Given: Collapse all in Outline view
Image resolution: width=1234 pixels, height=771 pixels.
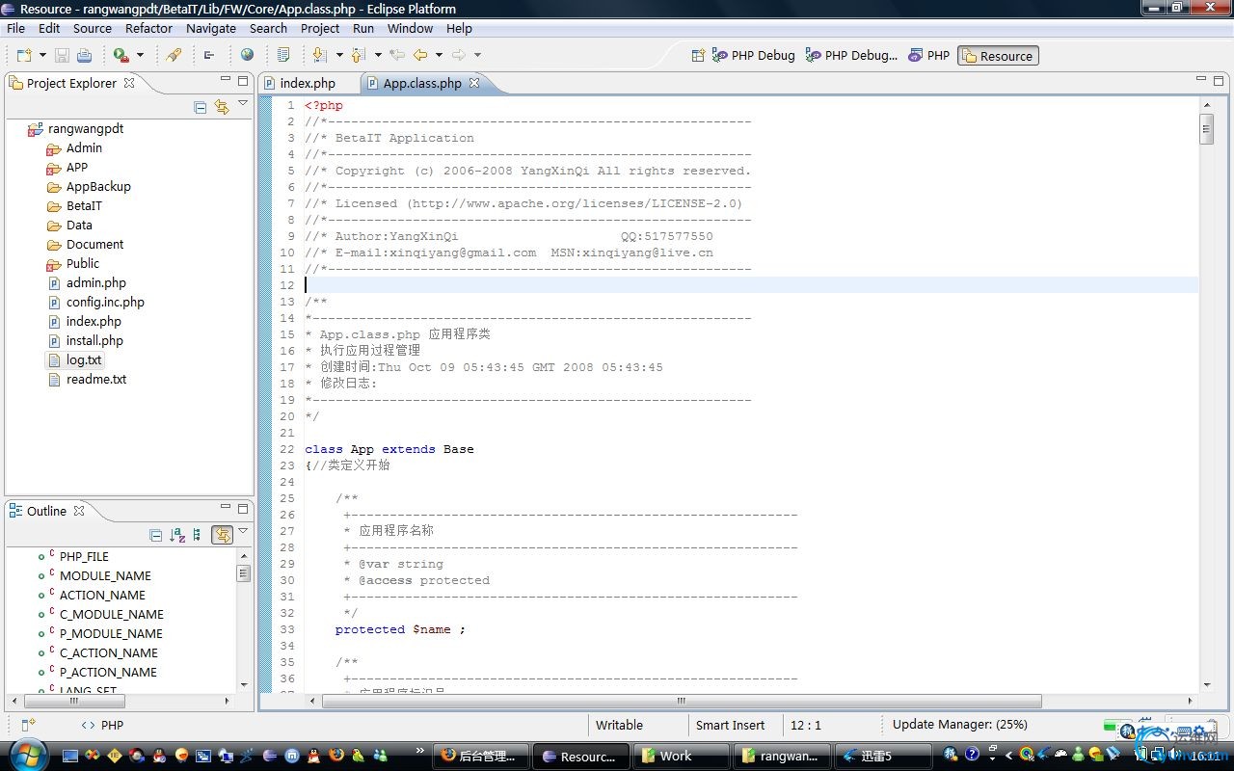Looking at the screenshot, I should tap(156, 535).
